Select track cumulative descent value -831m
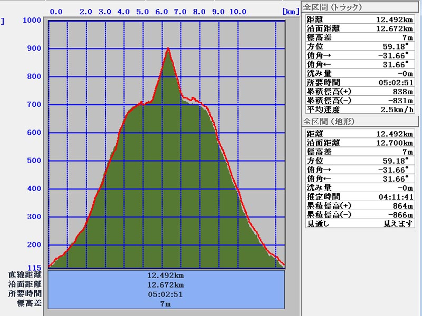Image resolution: width=422 pixels, height=316 pixels. (399, 101)
